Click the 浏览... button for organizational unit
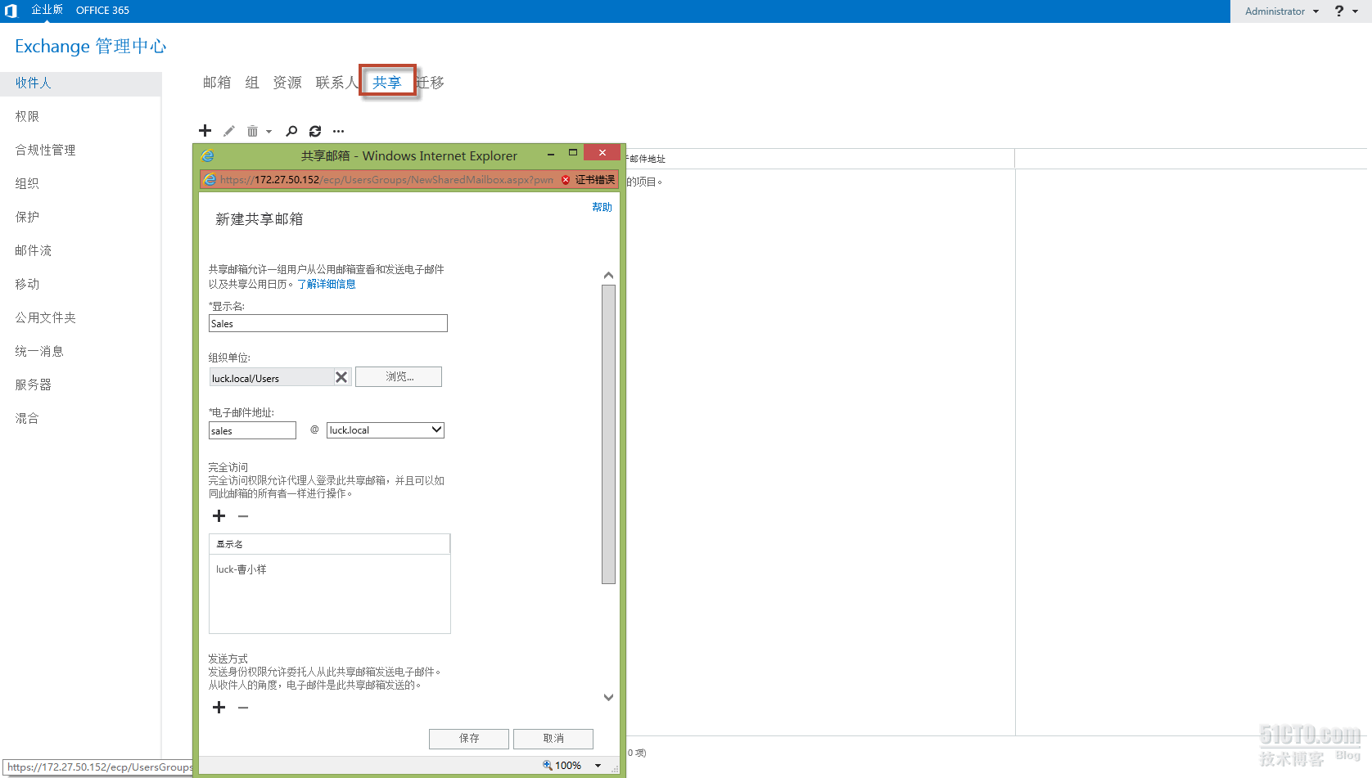This screenshot has width=1372, height=778. [x=399, y=376]
